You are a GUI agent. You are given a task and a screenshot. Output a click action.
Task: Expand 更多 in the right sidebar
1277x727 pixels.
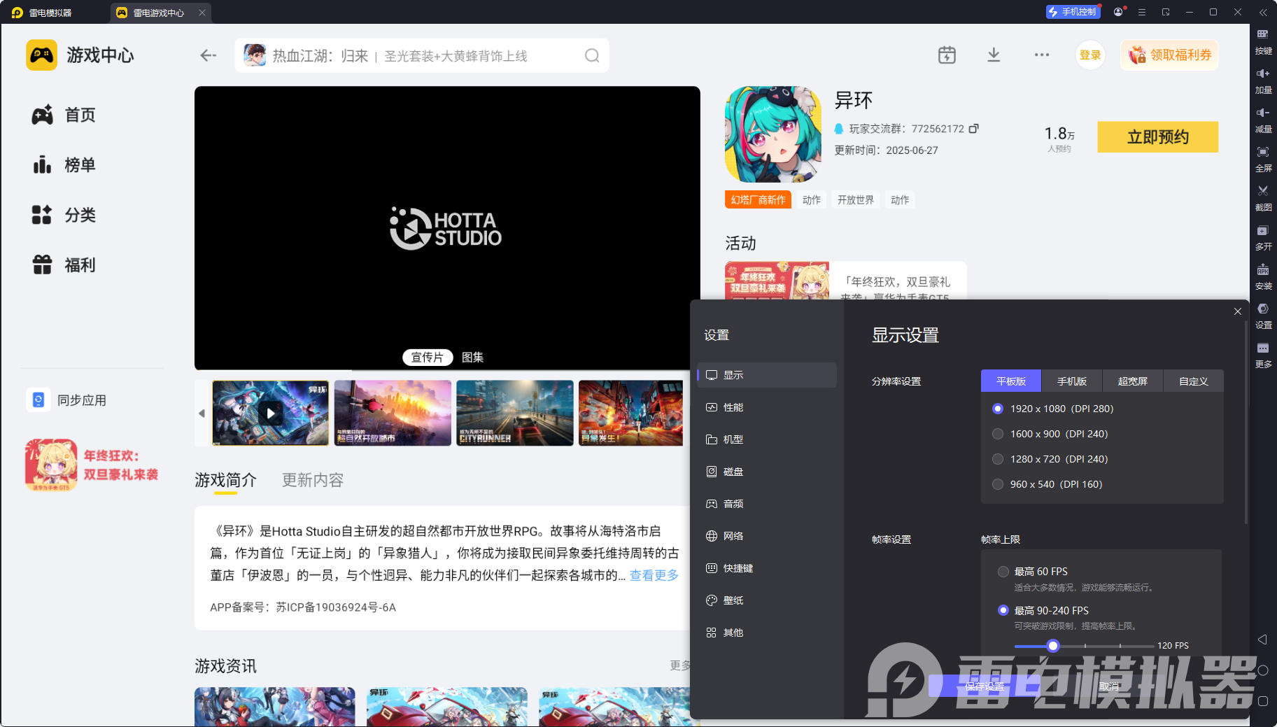1263,353
